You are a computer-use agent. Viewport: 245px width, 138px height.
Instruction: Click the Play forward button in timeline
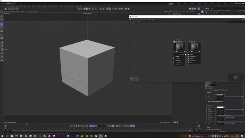79,126
